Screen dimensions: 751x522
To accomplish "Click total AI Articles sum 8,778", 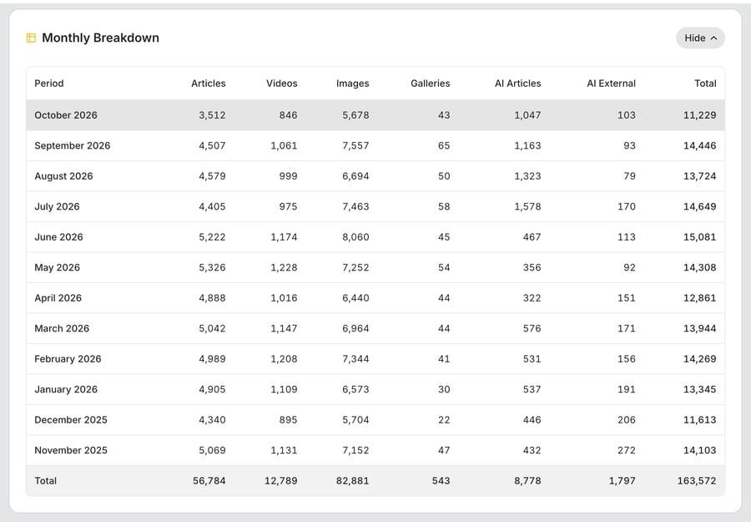I will tap(528, 481).
